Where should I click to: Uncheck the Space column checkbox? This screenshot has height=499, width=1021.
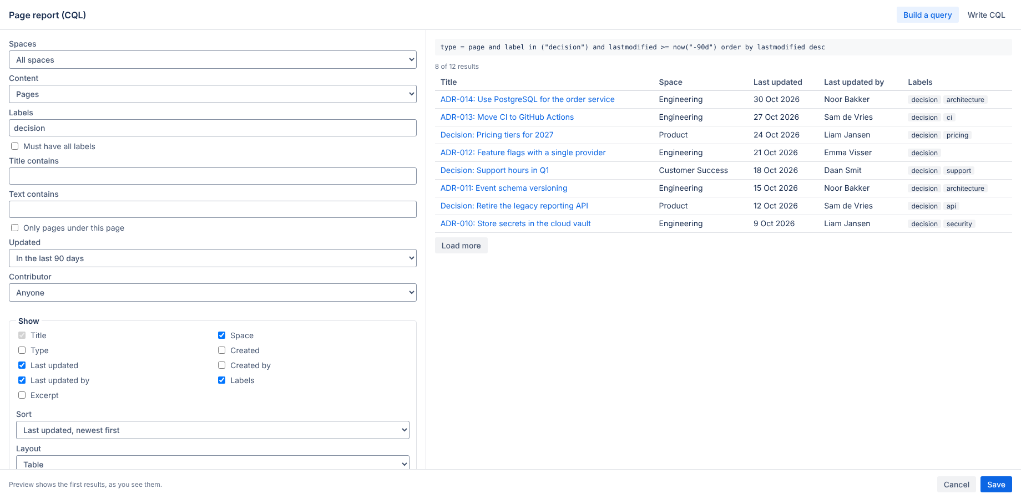tap(222, 335)
